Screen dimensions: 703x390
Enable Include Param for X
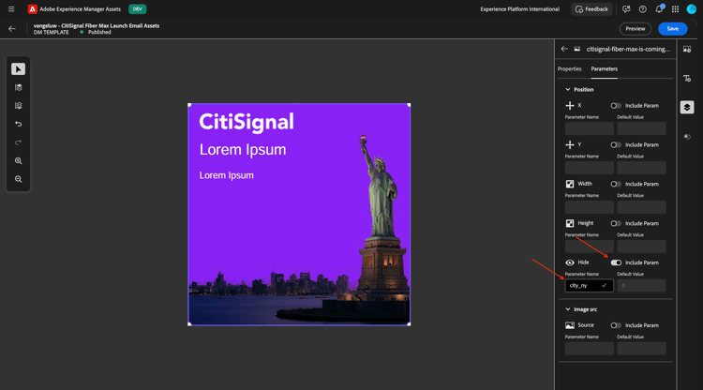[x=616, y=106]
